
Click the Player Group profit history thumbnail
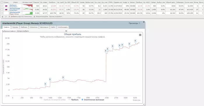[27, 13]
